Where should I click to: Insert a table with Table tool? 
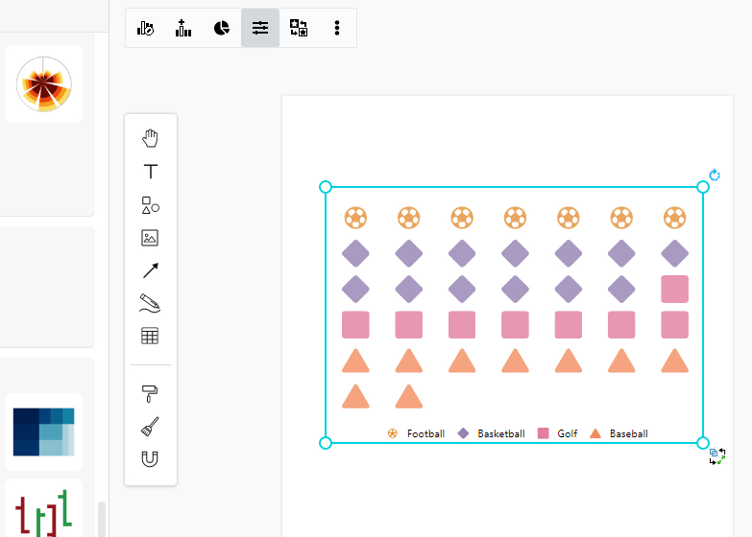pos(150,336)
